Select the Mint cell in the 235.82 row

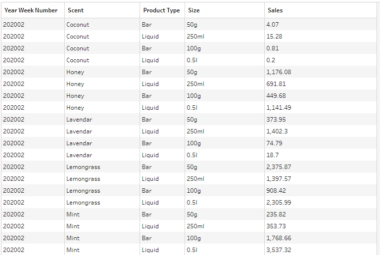point(73,214)
